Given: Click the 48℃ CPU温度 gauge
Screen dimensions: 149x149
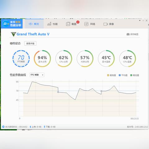Looking at the screenshot, I should (x=128, y=59).
